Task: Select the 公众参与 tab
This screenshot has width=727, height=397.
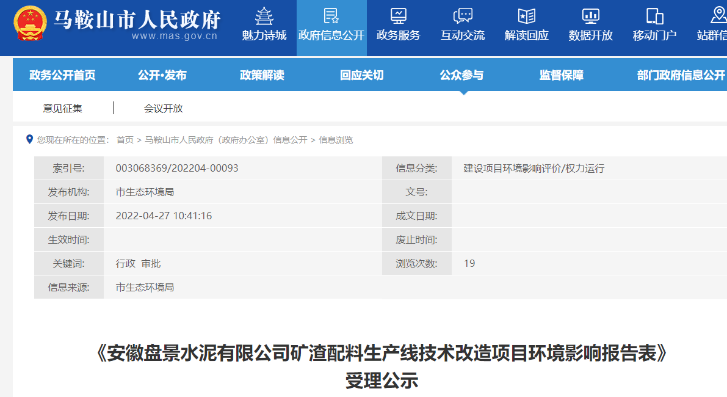Action: (461, 75)
